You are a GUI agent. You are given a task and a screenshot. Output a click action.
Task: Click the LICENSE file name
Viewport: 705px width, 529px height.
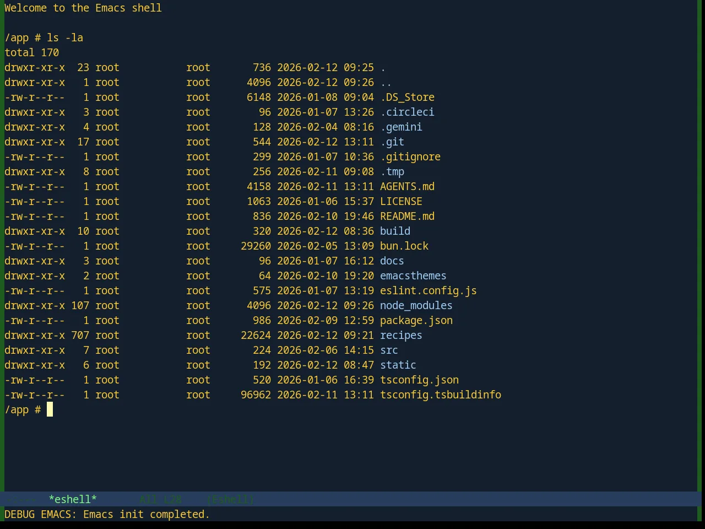(402, 201)
